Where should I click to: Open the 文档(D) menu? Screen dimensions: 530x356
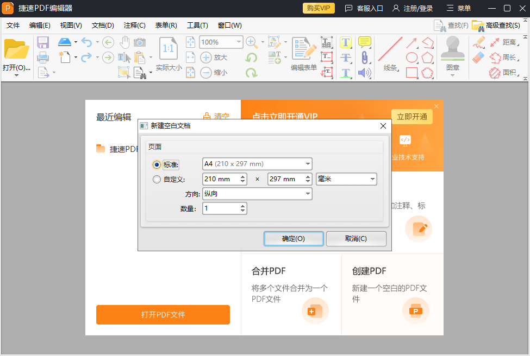coord(102,25)
